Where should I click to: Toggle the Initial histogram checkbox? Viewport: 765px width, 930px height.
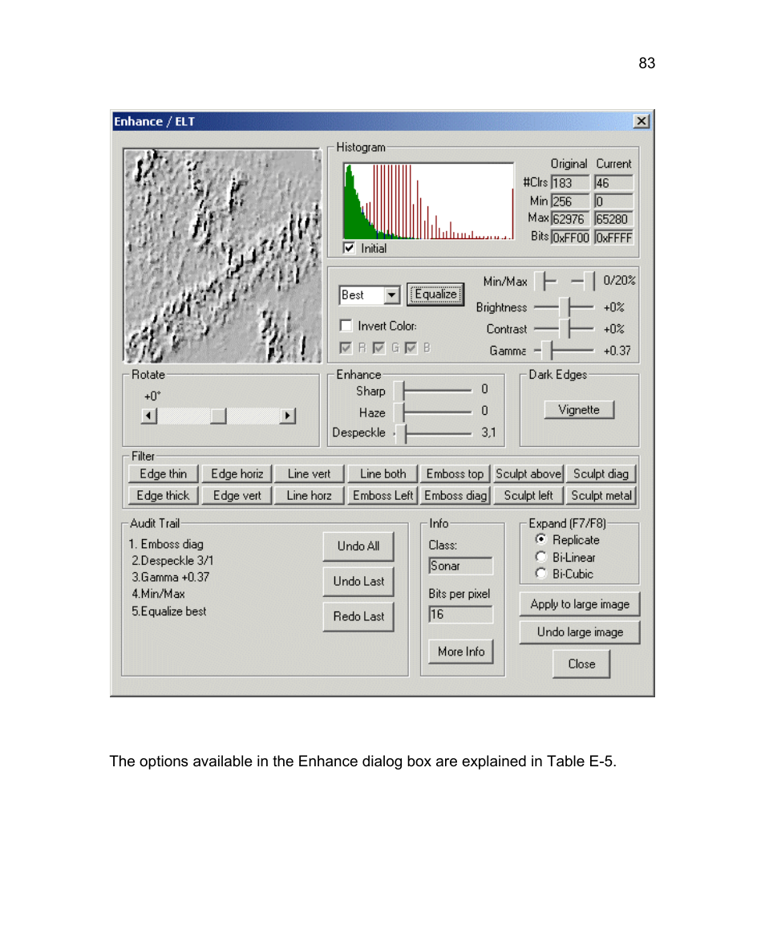(x=349, y=248)
